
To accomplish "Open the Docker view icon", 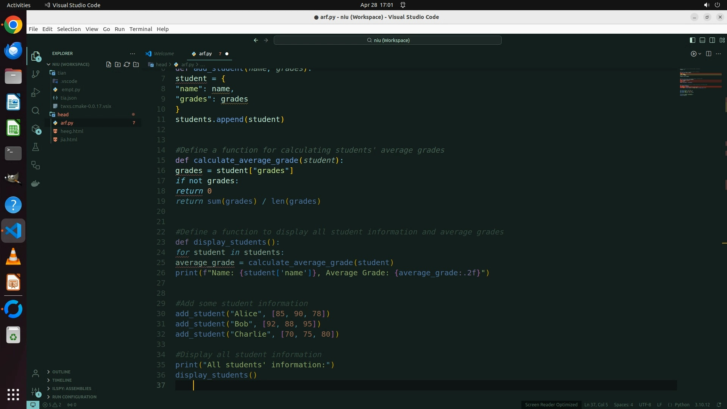I will click(36, 183).
